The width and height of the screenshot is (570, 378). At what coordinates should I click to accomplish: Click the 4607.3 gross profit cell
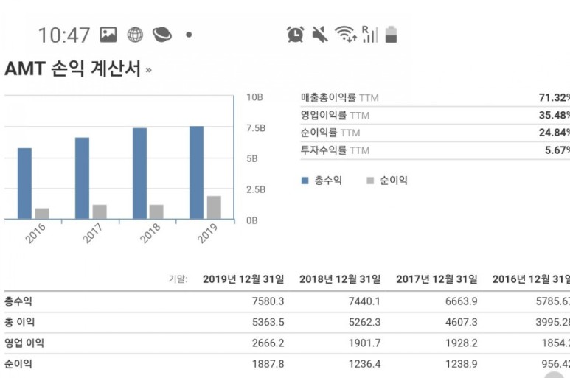pos(461,323)
